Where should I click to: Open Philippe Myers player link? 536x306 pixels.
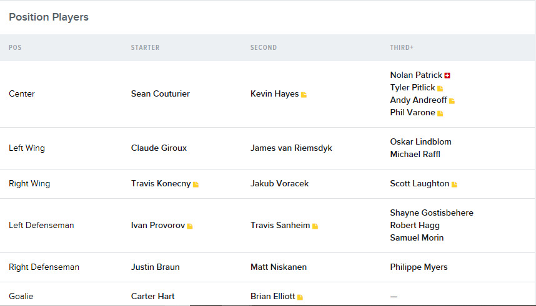pos(419,267)
